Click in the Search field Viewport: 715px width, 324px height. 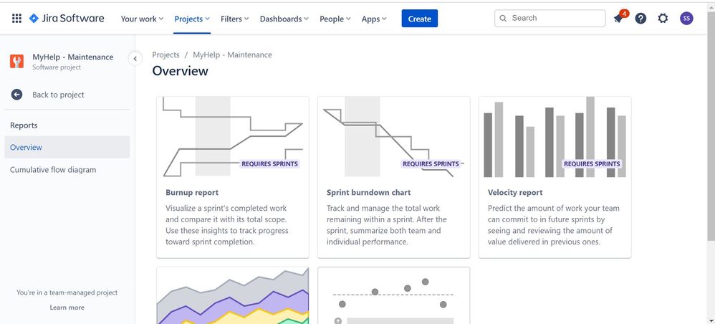(550, 18)
